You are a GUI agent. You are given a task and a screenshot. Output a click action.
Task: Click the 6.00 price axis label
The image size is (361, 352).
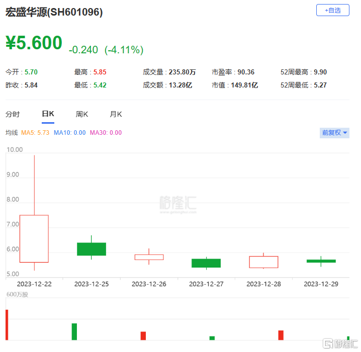[13, 249]
